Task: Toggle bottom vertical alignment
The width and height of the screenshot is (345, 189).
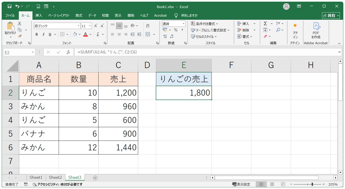Action: point(126,26)
